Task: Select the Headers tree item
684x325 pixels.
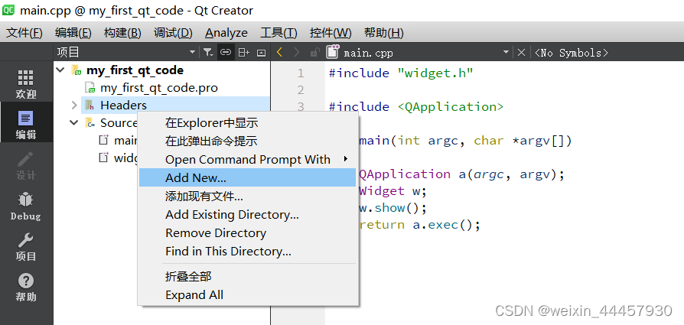Action: coord(123,105)
